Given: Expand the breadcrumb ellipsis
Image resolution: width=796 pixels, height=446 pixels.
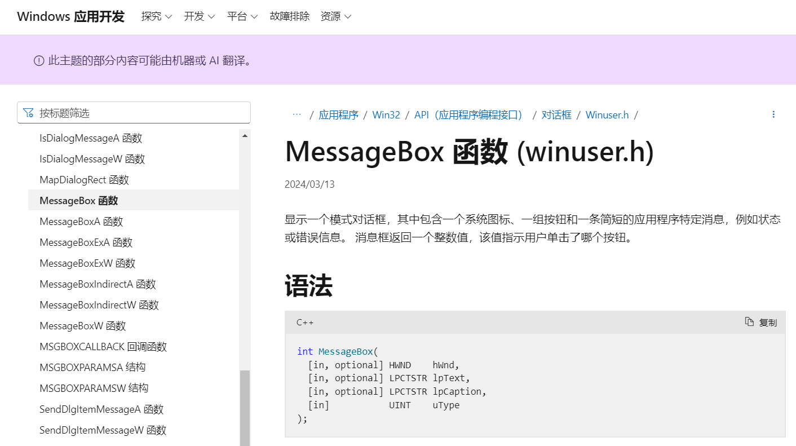Looking at the screenshot, I should 297,114.
